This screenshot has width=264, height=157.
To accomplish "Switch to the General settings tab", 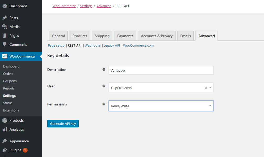I will pyautogui.click(x=58, y=36).
